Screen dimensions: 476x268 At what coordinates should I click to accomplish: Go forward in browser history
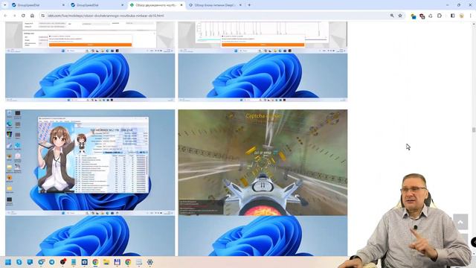pos(14,16)
